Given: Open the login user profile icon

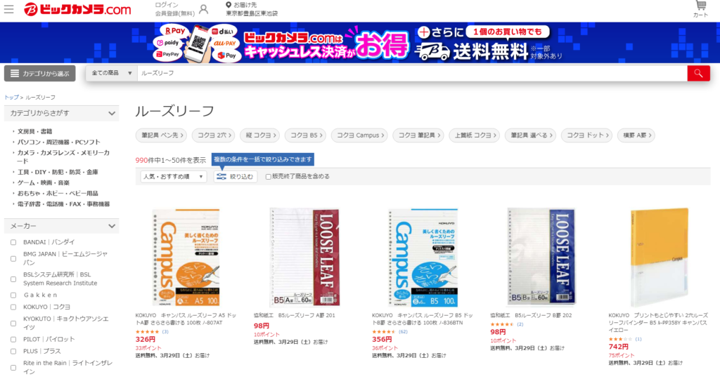Looking at the screenshot, I should 203,9.
